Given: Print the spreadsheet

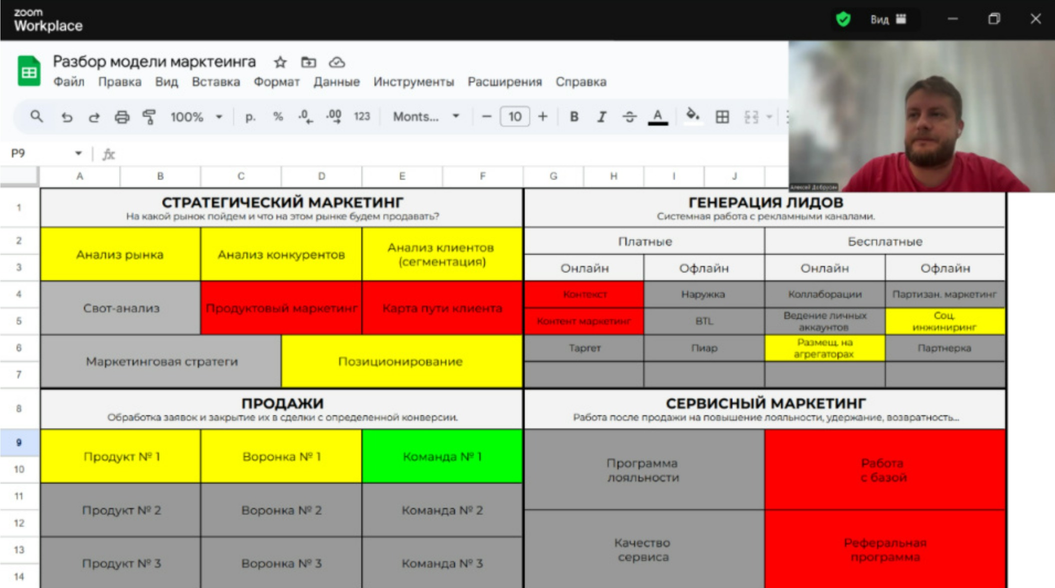Looking at the screenshot, I should click(x=122, y=117).
